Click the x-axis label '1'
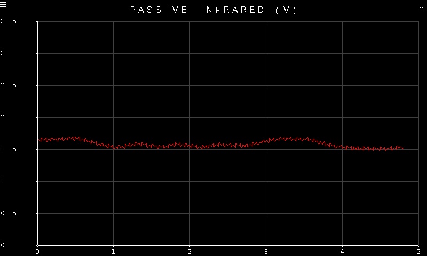This screenshot has width=427, height=256. tap(113, 252)
